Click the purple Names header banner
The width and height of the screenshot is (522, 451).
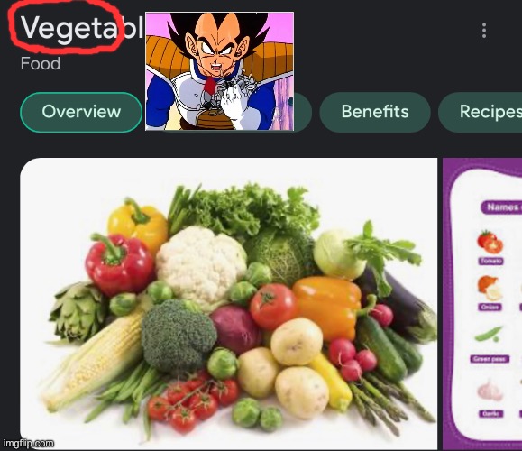click(501, 207)
